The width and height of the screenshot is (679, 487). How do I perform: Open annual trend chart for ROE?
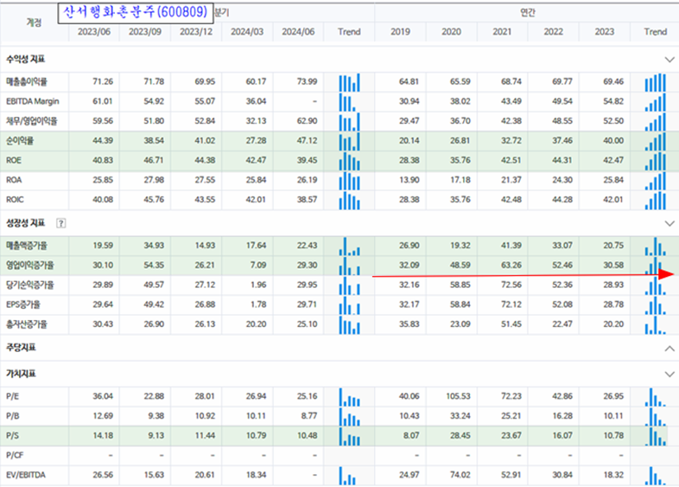tap(655, 161)
